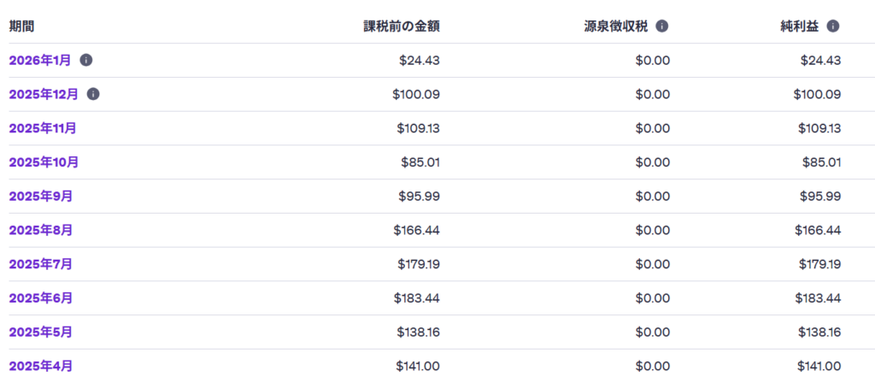Open the 2026年1月 period link
The image size is (875, 382).
[40, 60]
